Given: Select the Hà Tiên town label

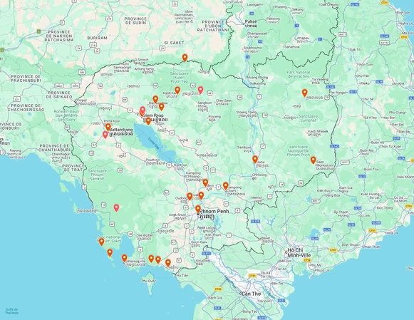Looking at the screenshot, I should click(182, 275).
